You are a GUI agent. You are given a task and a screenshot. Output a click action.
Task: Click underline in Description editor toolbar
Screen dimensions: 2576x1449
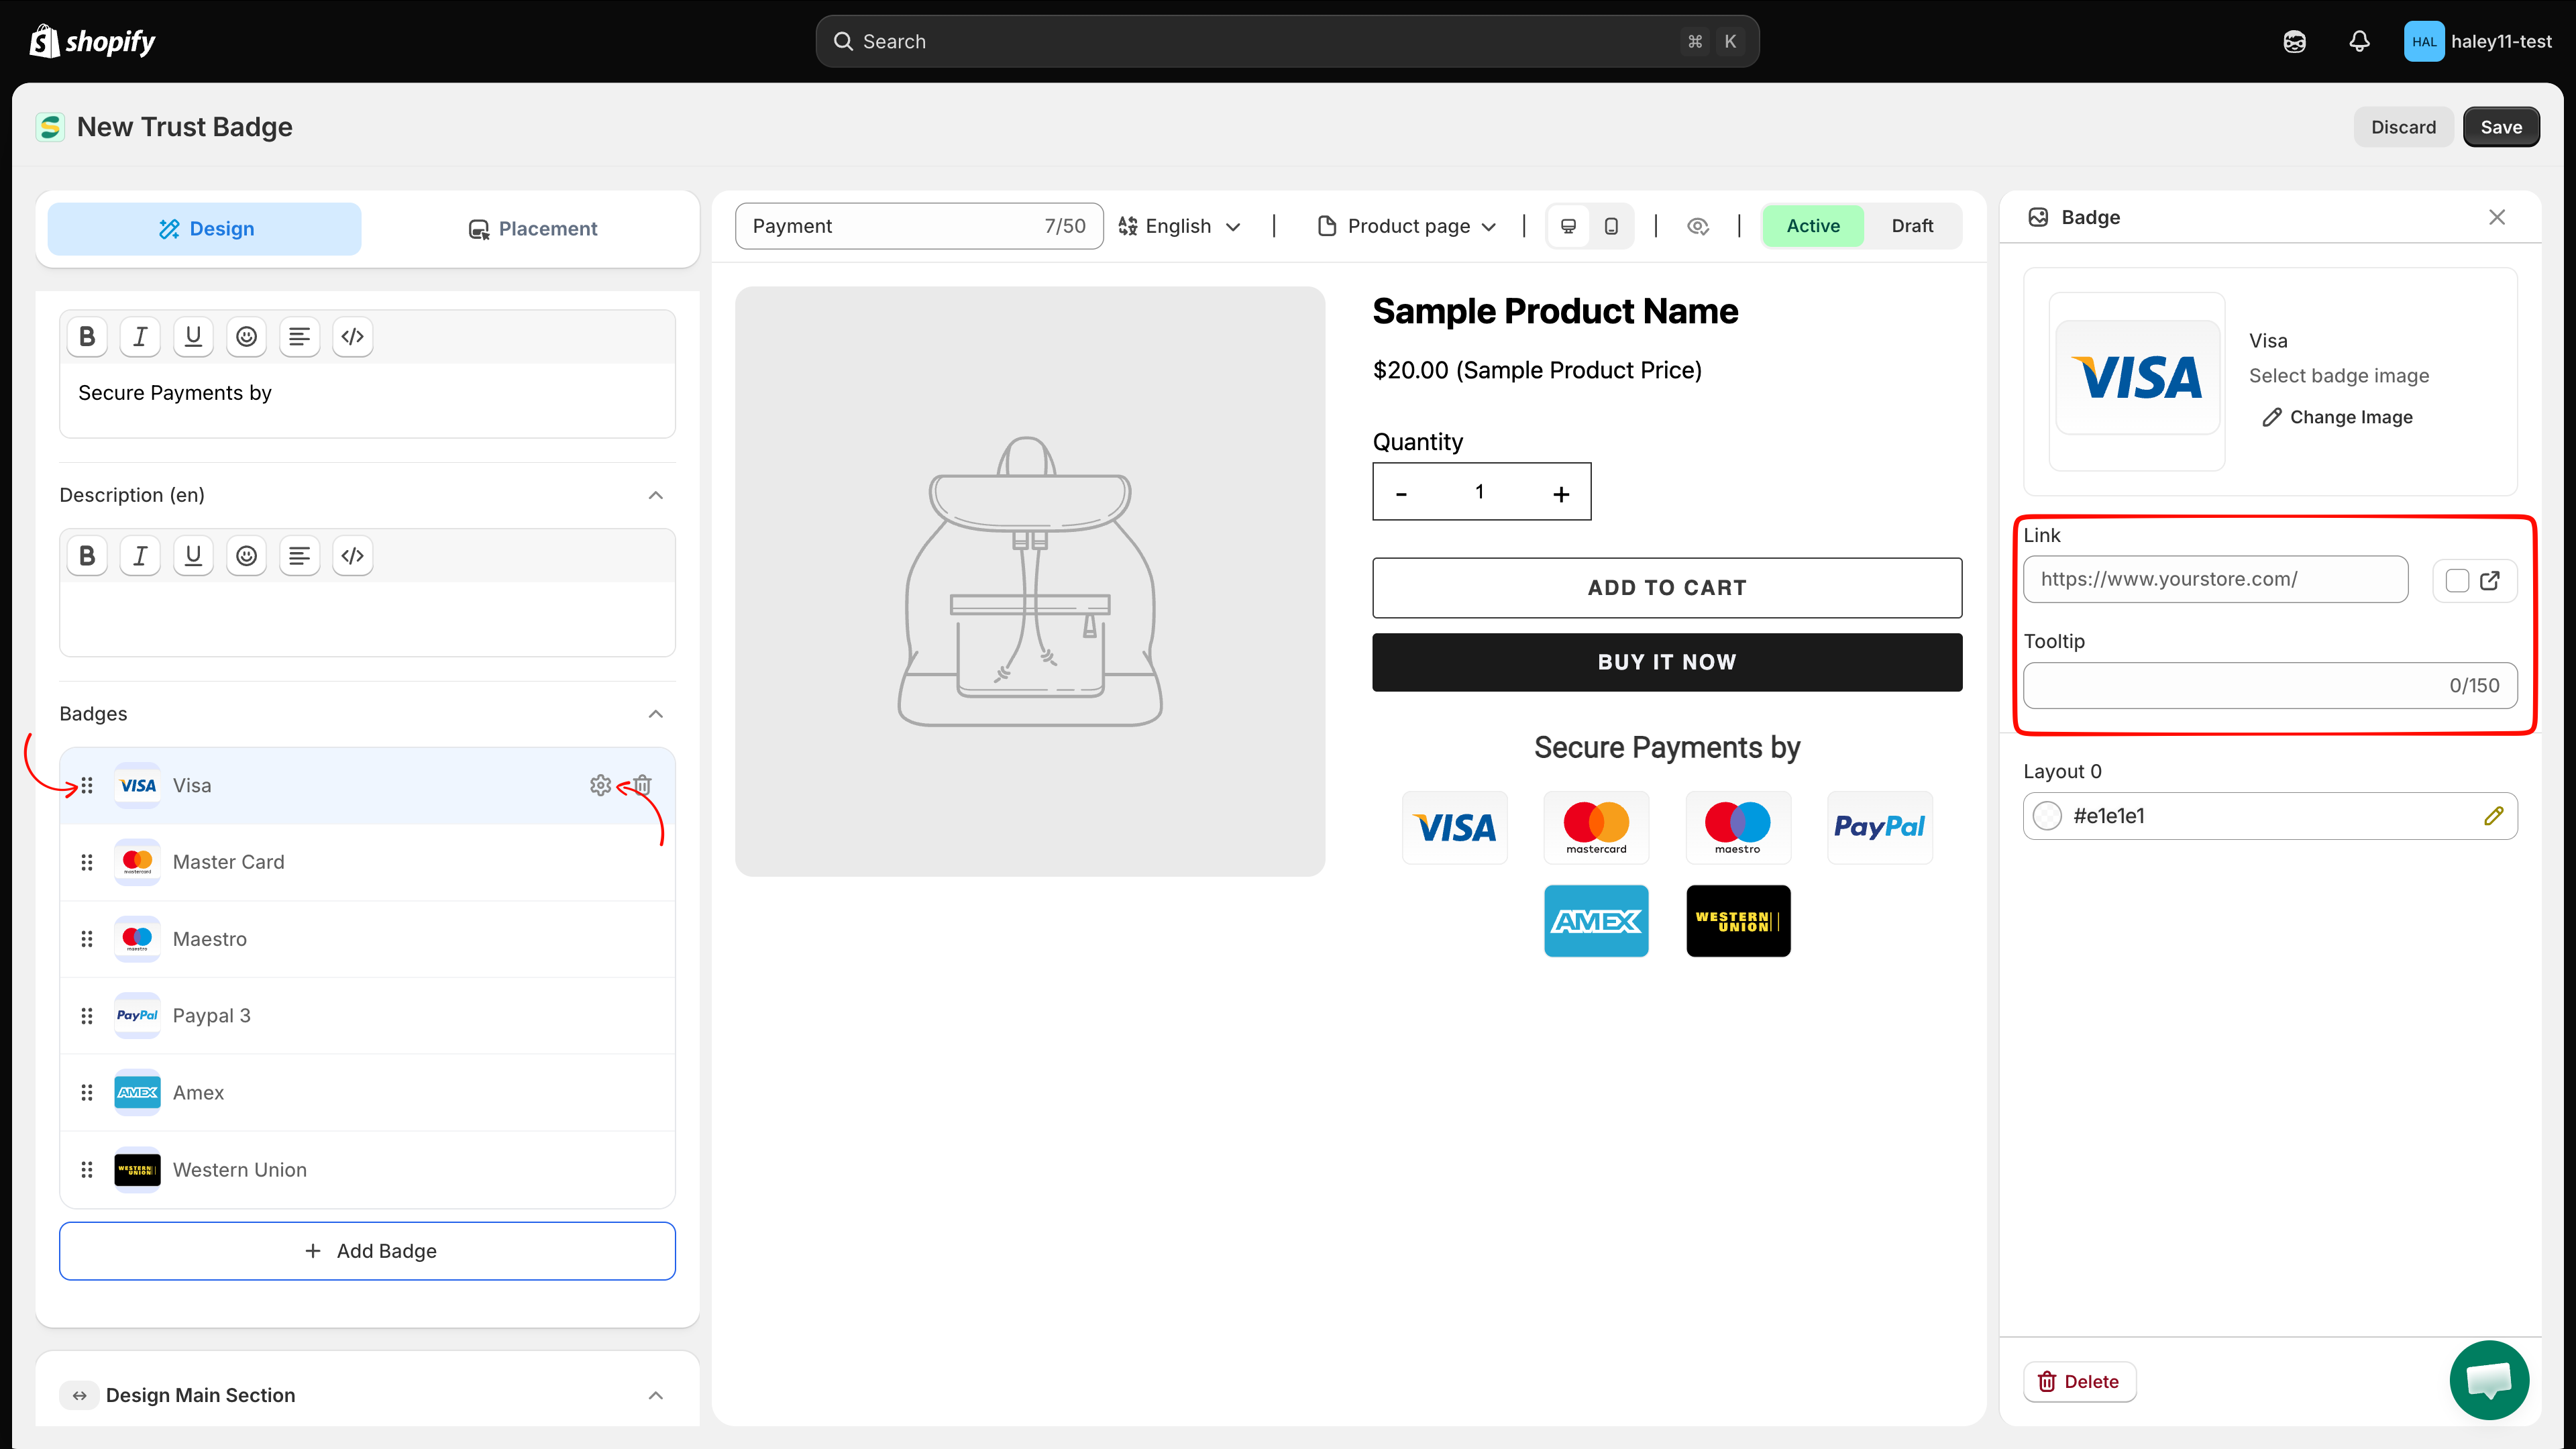193,555
